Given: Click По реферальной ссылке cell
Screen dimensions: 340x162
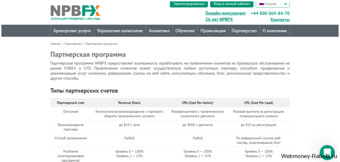Looking at the screenshot, I should click(x=259, y=140).
